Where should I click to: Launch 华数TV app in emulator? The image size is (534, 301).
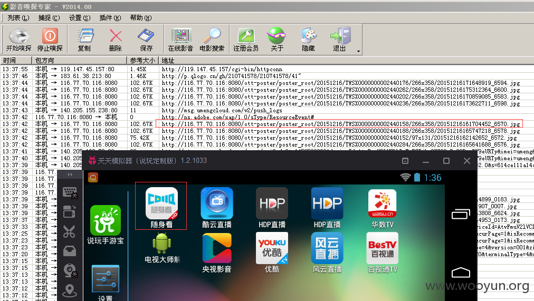point(382,209)
